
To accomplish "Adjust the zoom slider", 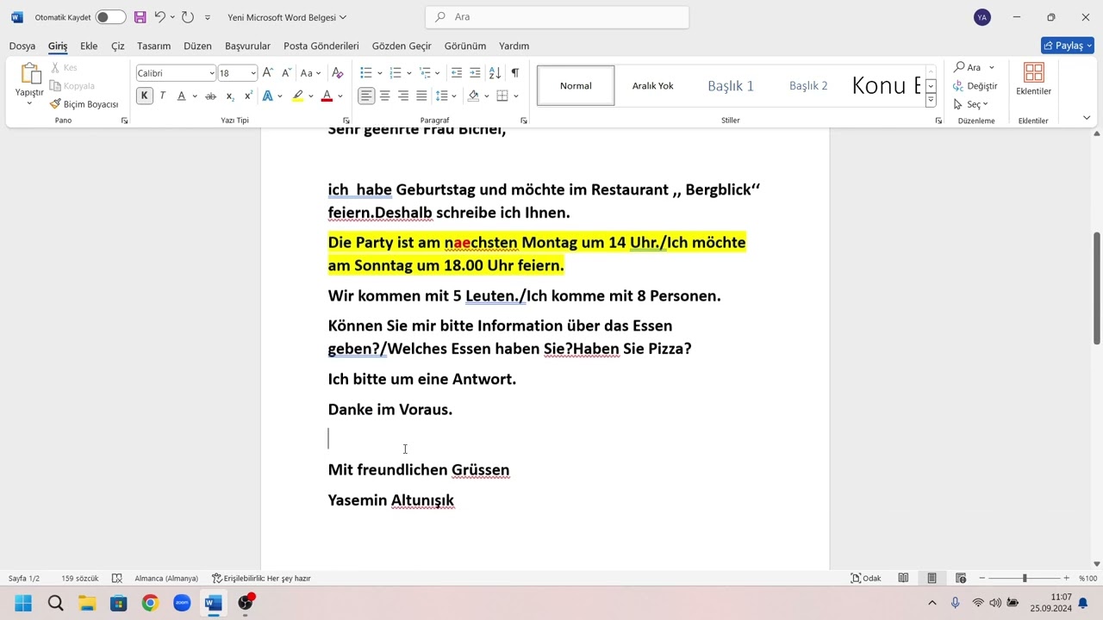I will (1025, 579).
